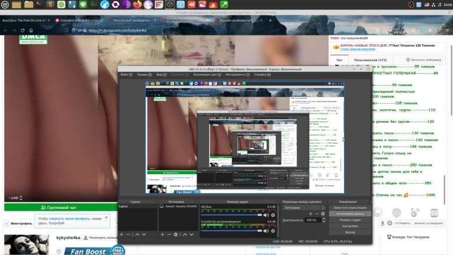Open transition properties gear in Scene Transitions
The width and height of the screenshot is (453, 255).
[323, 214]
